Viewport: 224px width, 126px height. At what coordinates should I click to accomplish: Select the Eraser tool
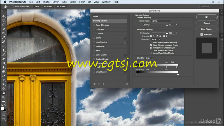pos(3,59)
